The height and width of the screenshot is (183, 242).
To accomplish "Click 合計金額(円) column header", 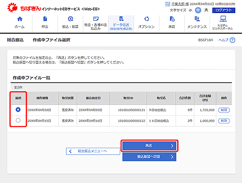I will [x=205, y=98].
